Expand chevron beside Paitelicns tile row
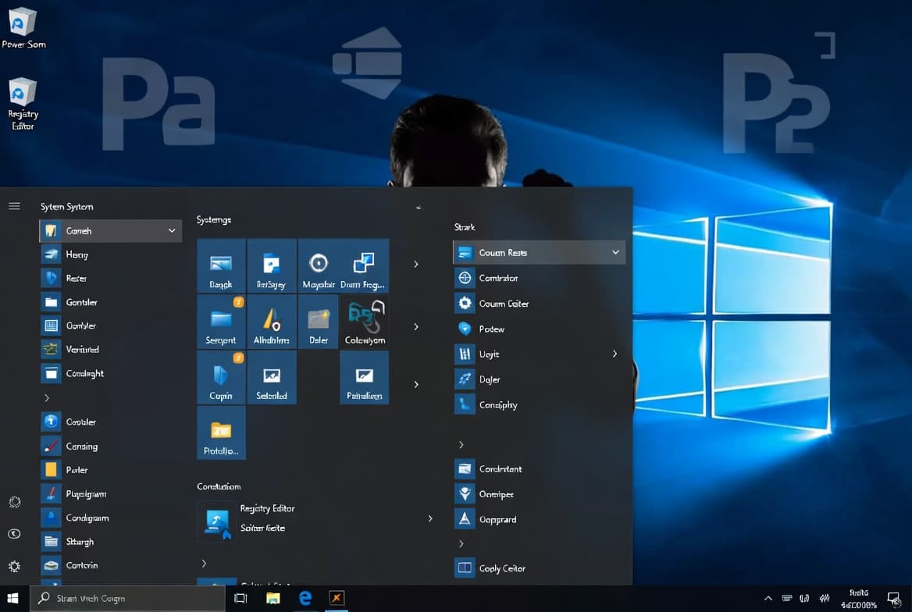The height and width of the screenshot is (612, 912). 416,385
